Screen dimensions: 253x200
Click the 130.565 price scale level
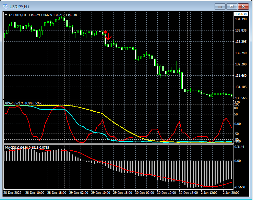241,98
